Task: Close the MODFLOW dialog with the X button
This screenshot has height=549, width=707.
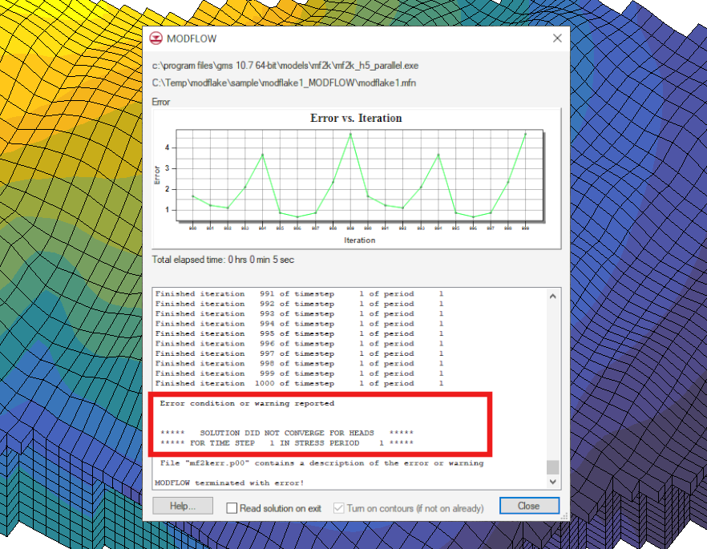Action: click(x=556, y=38)
